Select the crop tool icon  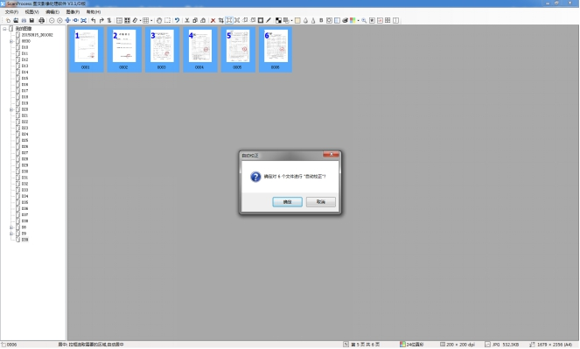point(220,20)
